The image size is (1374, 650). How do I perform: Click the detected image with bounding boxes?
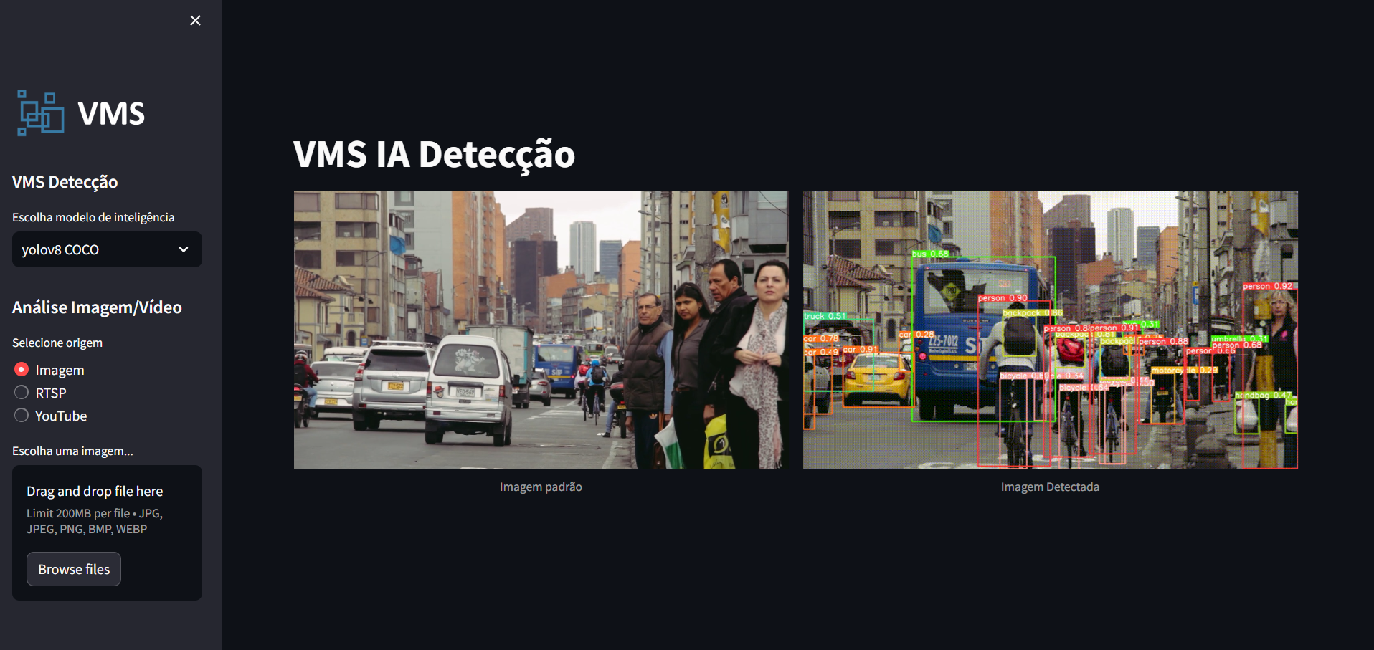tap(1050, 330)
